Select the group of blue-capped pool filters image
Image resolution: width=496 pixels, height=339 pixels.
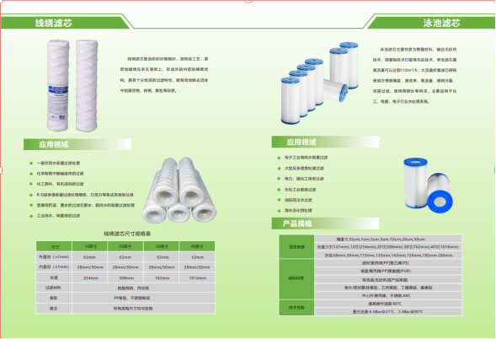point(320,83)
